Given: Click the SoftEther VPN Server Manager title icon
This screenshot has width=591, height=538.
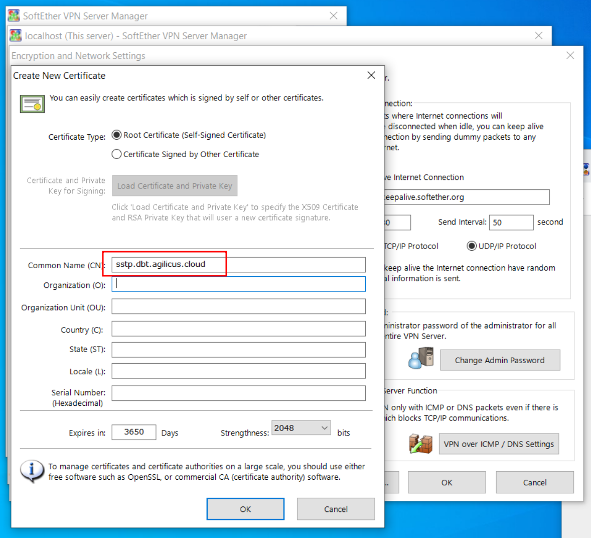Looking at the screenshot, I should pos(14,16).
